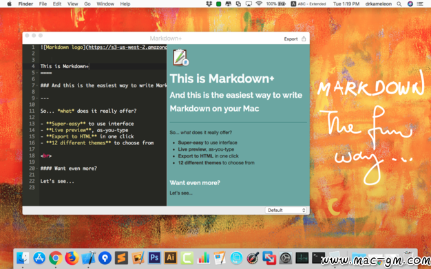Open Siri from the menu bar
The height and width of the screenshot is (269, 431).
pos(410,4)
